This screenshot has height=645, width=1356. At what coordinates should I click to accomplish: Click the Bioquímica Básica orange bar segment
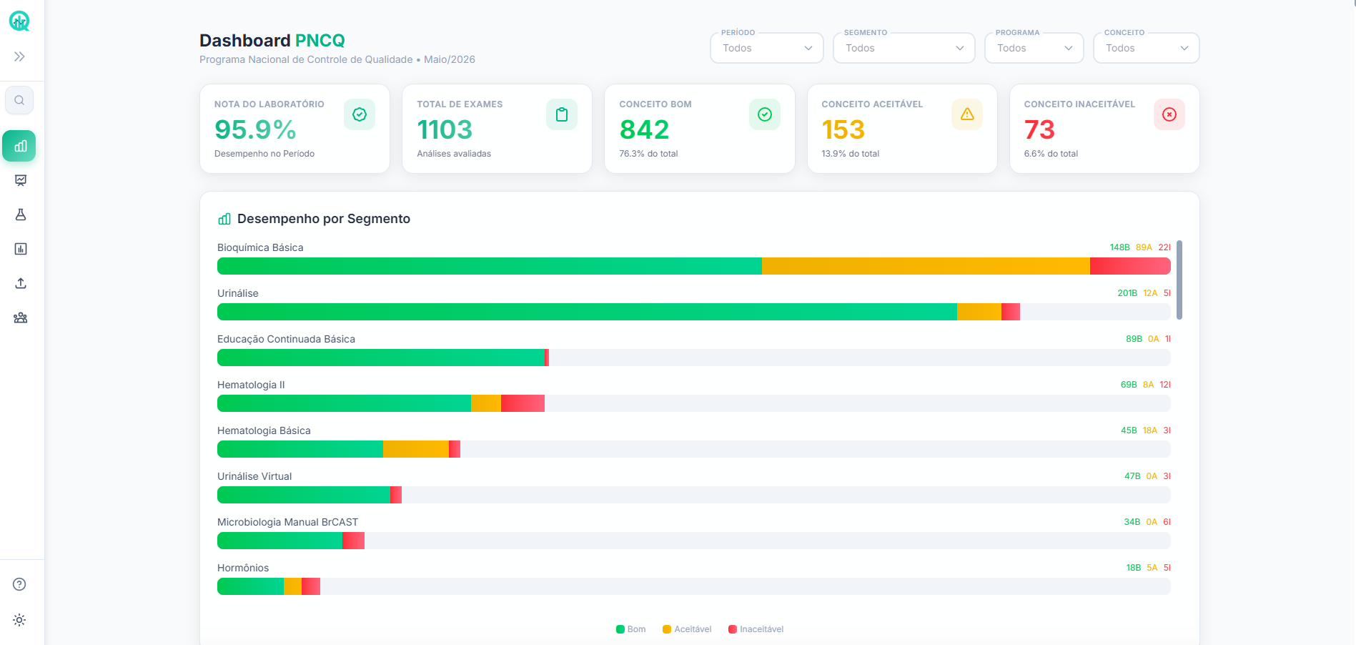coord(926,266)
